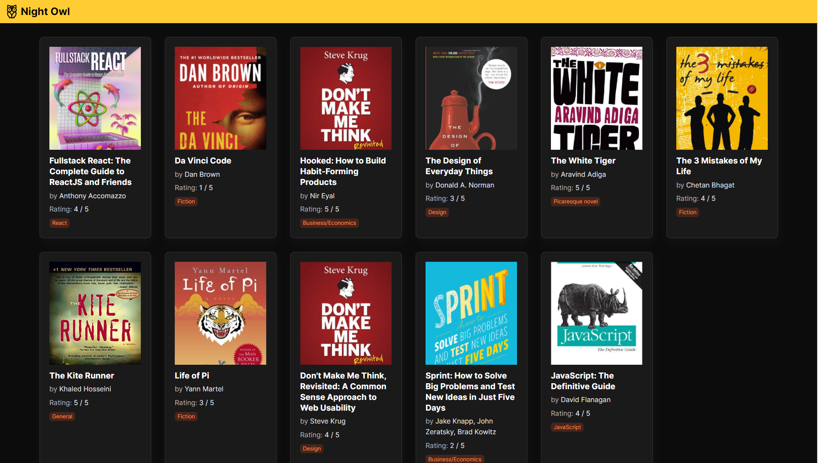Click author 'by Donald A. Norman'

tap(460, 185)
